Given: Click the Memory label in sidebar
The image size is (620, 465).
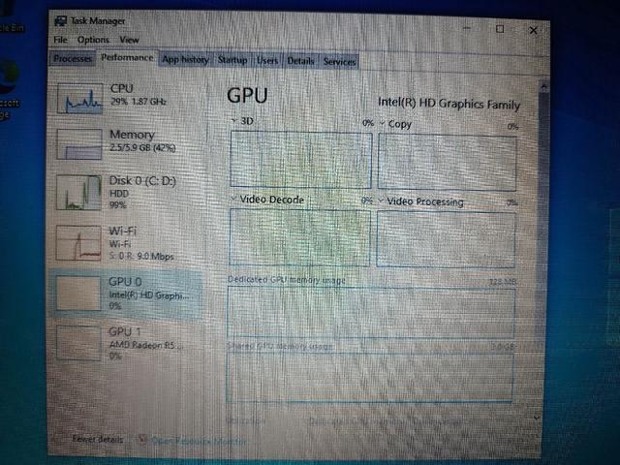Looking at the screenshot, I should click(x=132, y=135).
